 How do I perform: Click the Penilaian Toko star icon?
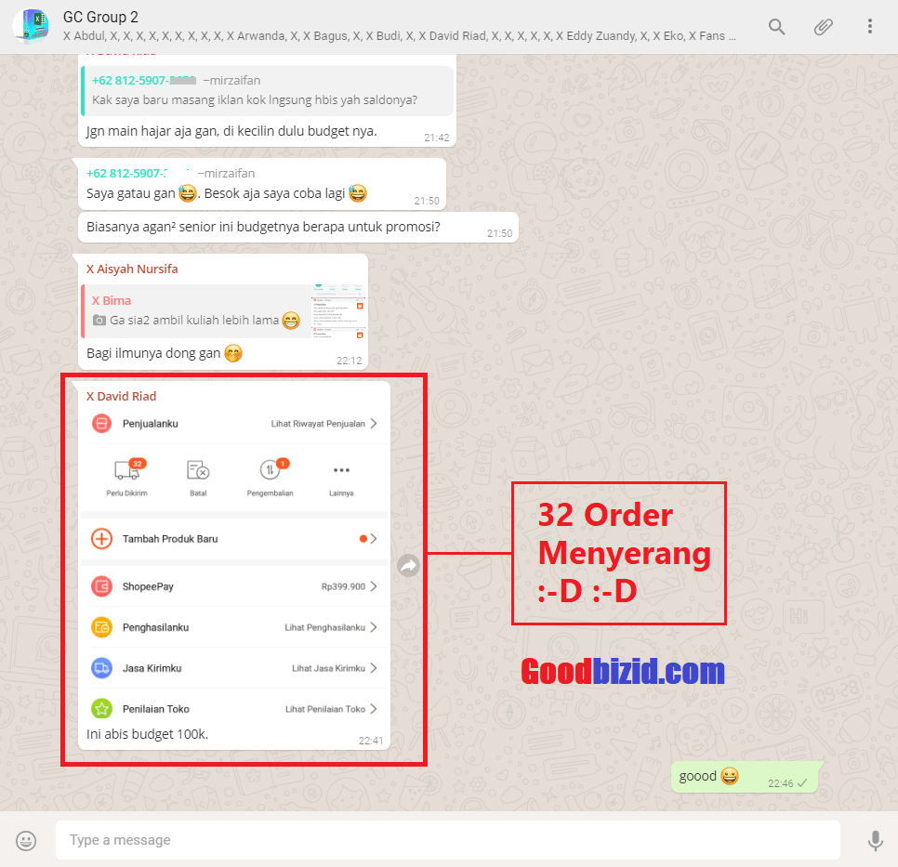click(x=101, y=709)
